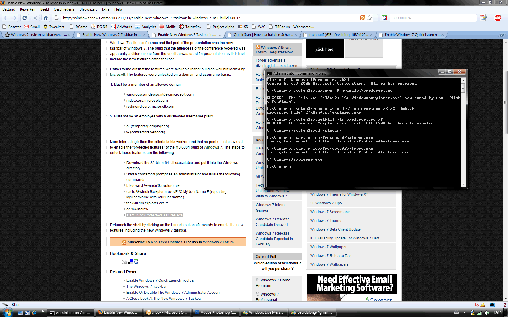This screenshot has height=317, width=508.
Task: Switch to Inbox Microsoft Outlook taskbar button
Action: pos(168,312)
